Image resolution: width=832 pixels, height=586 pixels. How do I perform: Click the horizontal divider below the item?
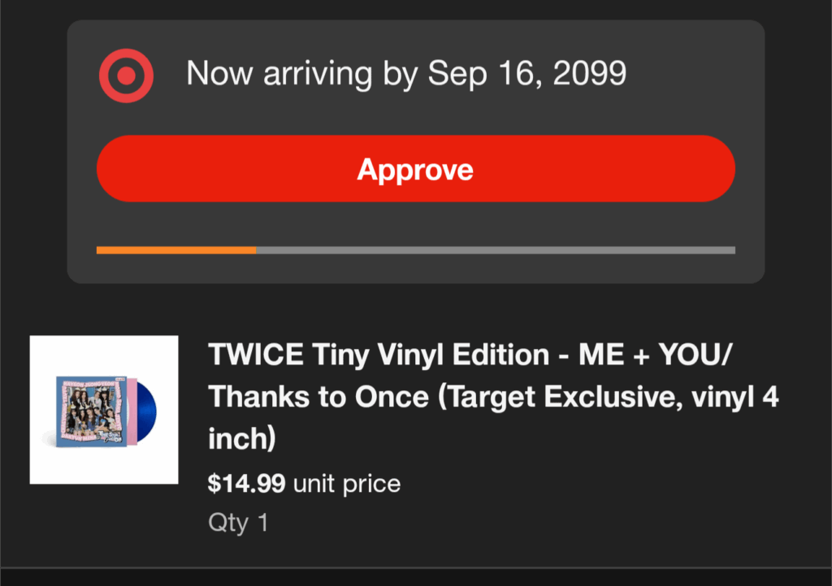click(x=416, y=567)
